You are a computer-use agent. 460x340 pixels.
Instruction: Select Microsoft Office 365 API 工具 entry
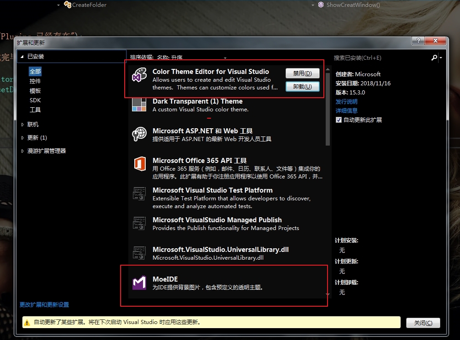click(x=227, y=168)
